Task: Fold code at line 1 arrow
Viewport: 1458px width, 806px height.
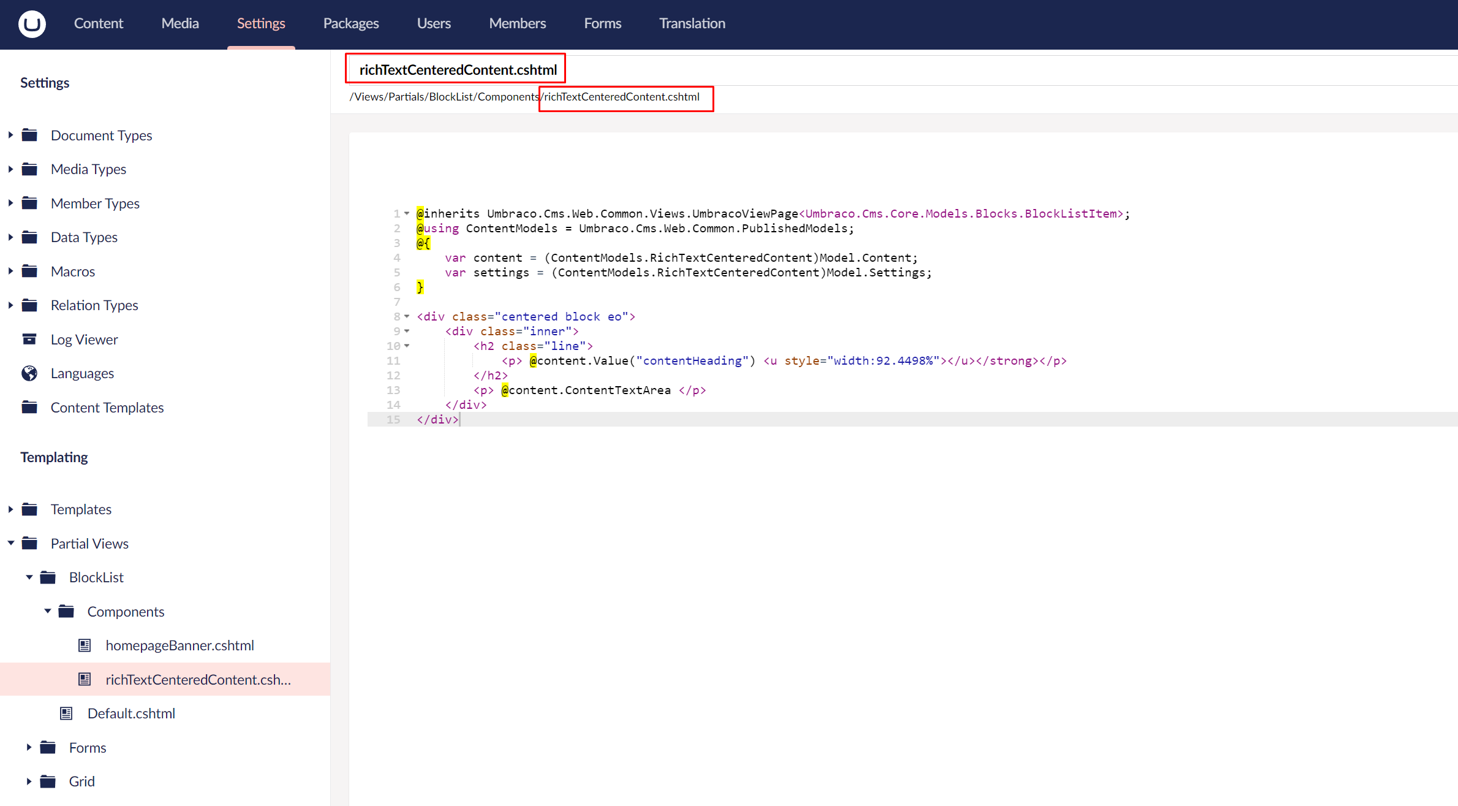Action: point(407,213)
